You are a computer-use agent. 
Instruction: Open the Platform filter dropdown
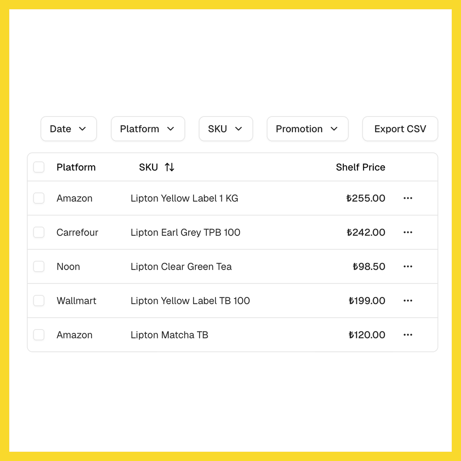pyautogui.click(x=148, y=129)
